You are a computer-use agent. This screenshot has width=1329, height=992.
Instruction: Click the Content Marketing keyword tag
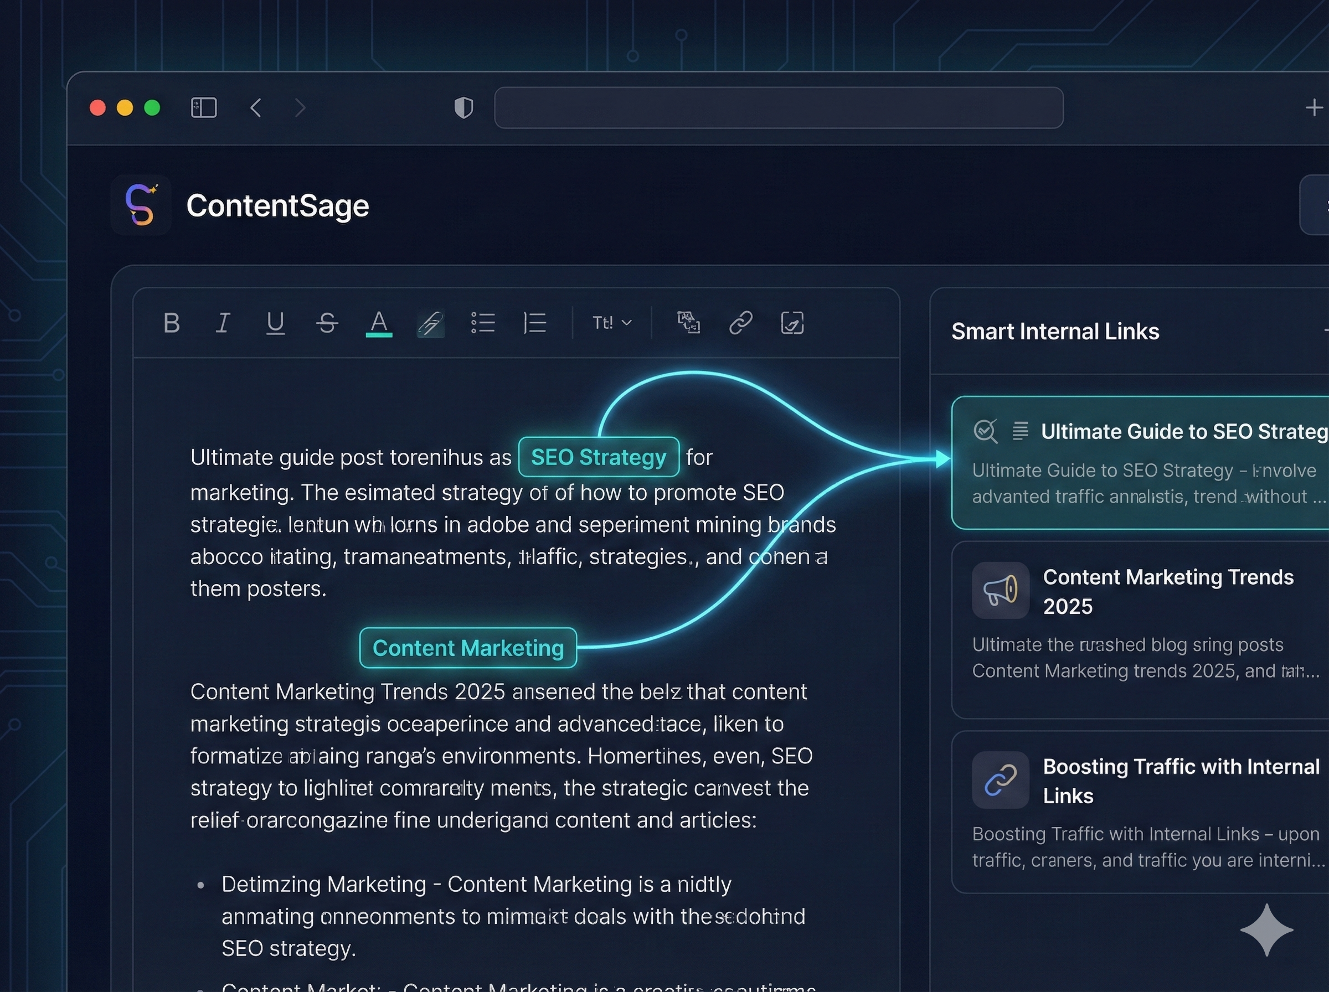(468, 648)
